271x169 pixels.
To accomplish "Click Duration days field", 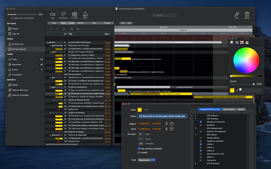I will (x=141, y=134).
